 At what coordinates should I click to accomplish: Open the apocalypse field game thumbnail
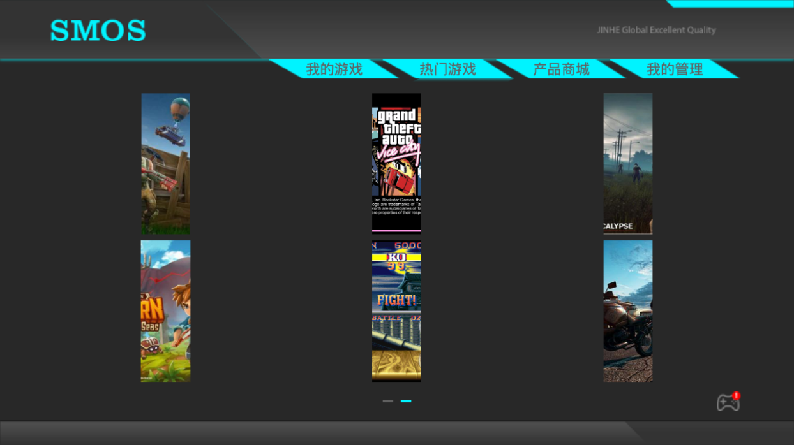point(628,164)
